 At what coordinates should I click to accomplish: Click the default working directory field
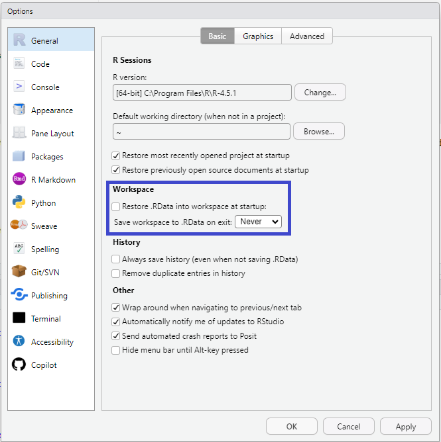tap(202, 132)
